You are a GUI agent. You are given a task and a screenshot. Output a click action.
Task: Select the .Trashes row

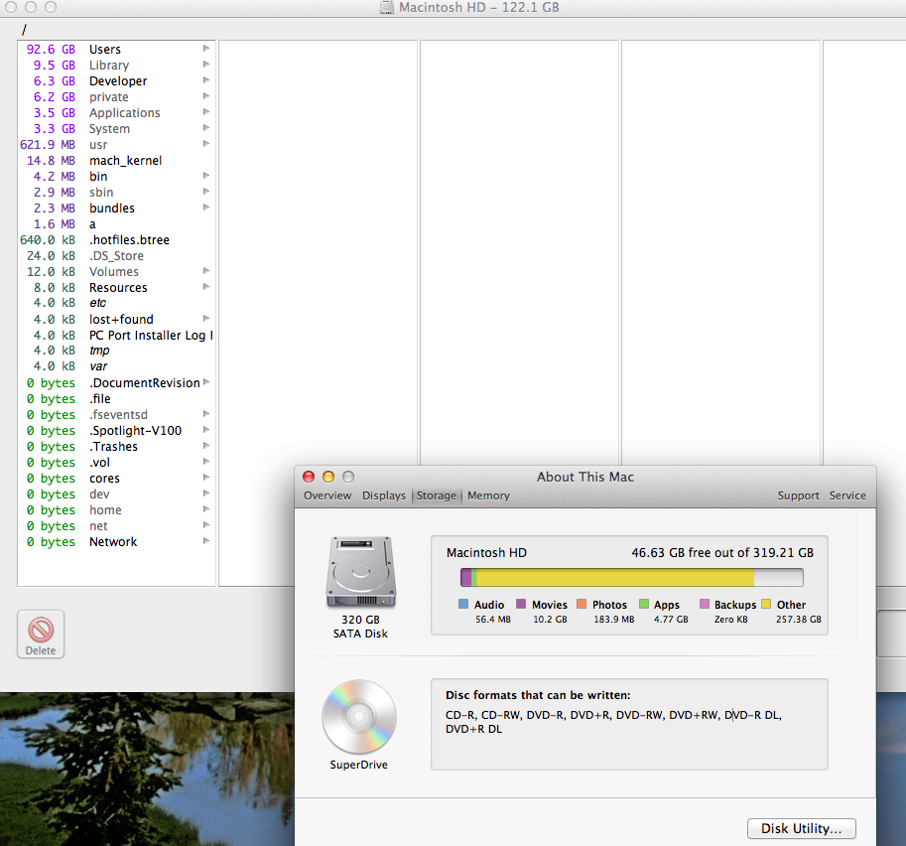click(117, 447)
